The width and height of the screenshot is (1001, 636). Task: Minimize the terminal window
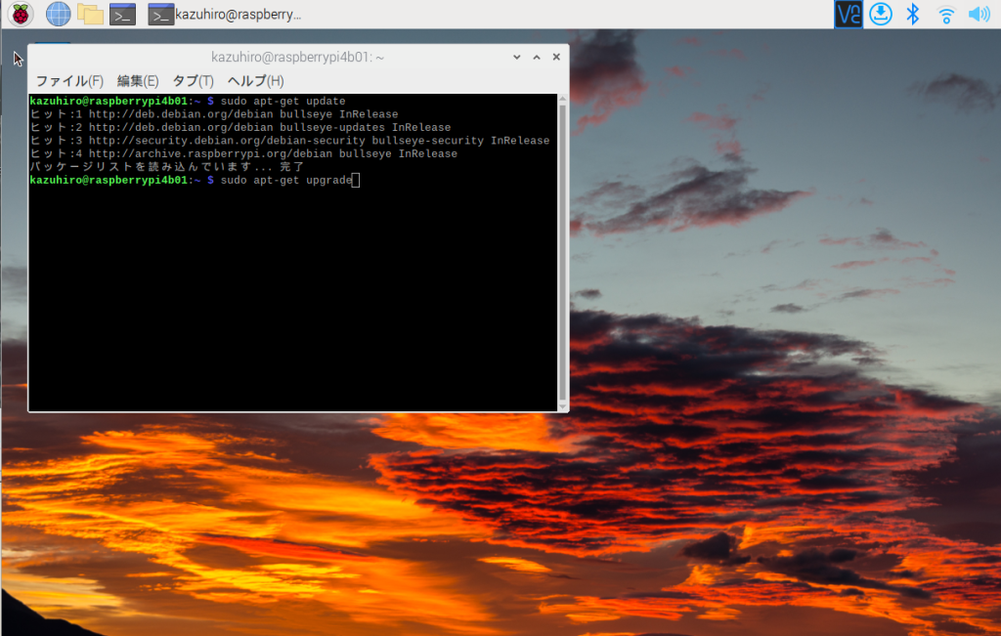517,57
